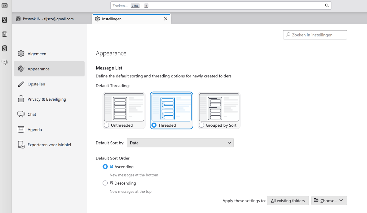Viewport: 367px width, 213px height.
Task: Open the Choose... folder dropdown
Action: tap(329, 201)
